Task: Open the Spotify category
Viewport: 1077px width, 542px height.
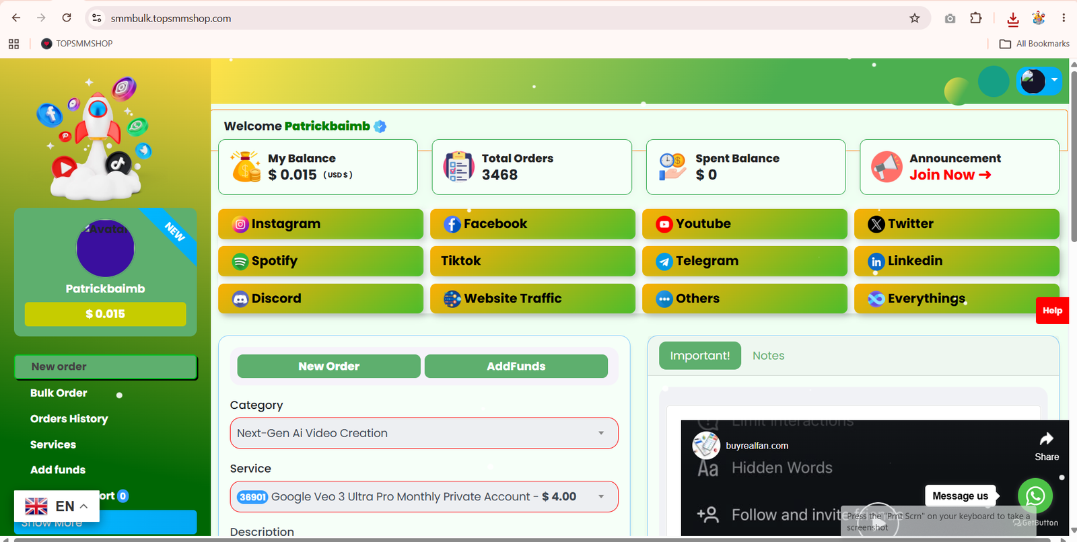Action: click(320, 261)
